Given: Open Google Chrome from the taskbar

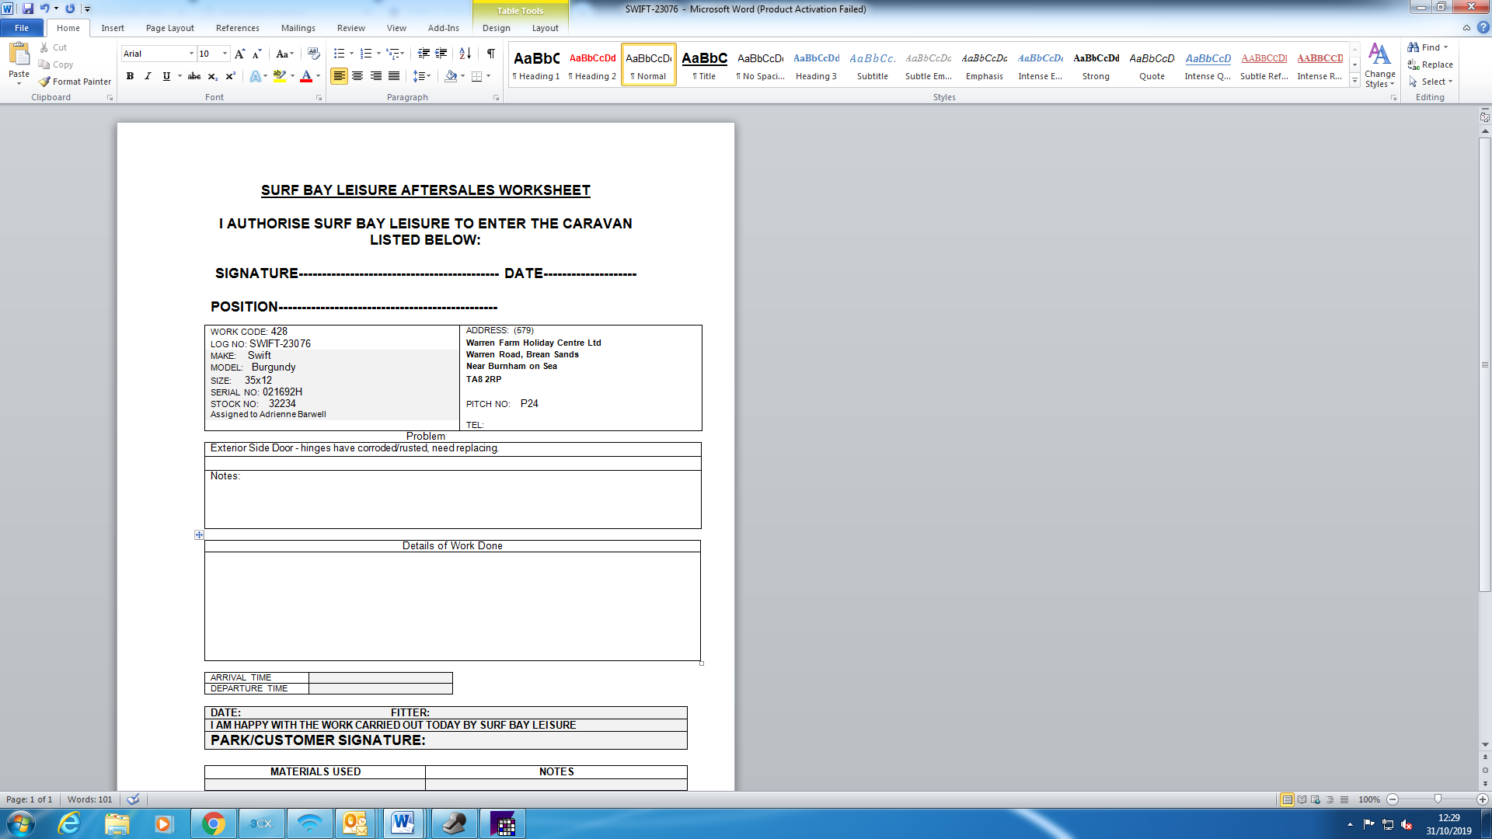Looking at the screenshot, I should click(213, 823).
